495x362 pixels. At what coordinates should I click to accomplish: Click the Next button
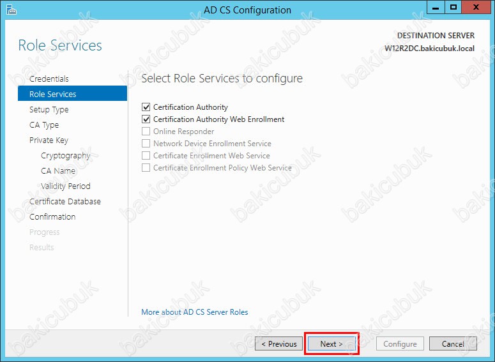(x=331, y=343)
